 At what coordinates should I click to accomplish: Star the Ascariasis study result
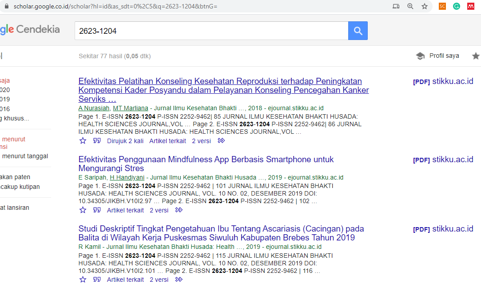pyautogui.click(x=83, y=280)
